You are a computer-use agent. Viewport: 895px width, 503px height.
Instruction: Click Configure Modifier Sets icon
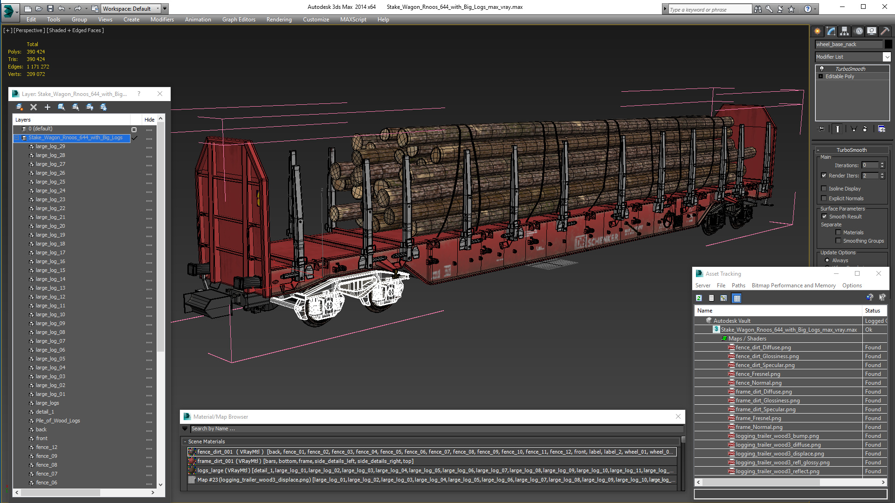coord(882,129)
